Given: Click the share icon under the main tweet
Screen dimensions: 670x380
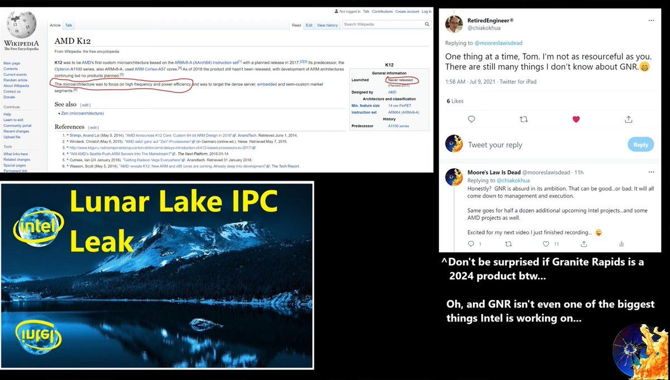Looking at the screenshot, I should click(x=628, y=119).
